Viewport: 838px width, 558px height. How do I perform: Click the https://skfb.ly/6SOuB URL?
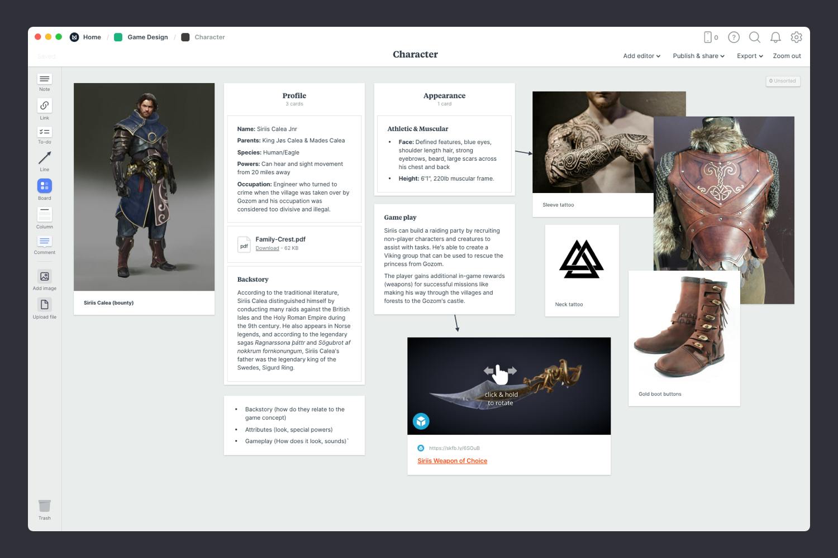tap(454, 448)
